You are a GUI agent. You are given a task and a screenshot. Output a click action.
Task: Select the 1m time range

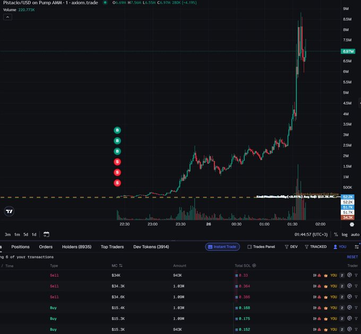point(17,234)
